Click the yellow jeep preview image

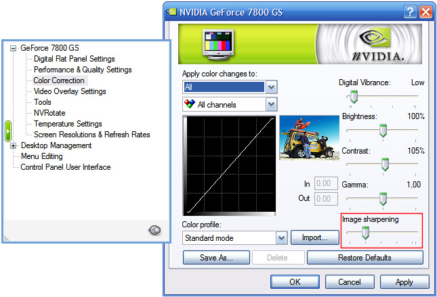pyautogui.click(x=310, y=138)
